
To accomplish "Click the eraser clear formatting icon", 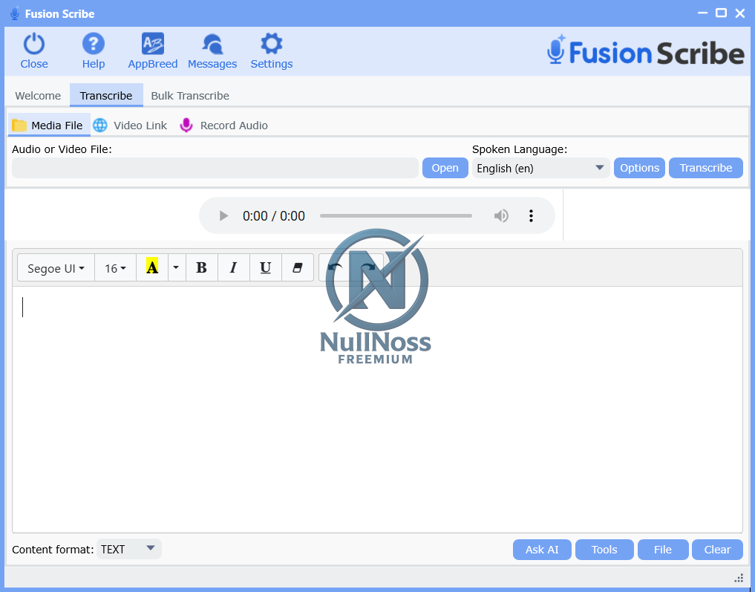I will [297, 268].
